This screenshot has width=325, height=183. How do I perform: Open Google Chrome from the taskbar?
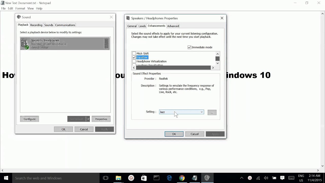[182, 178]
